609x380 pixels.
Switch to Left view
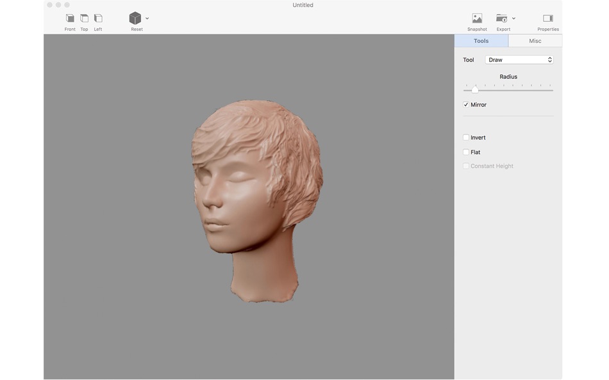click(98, 19)
